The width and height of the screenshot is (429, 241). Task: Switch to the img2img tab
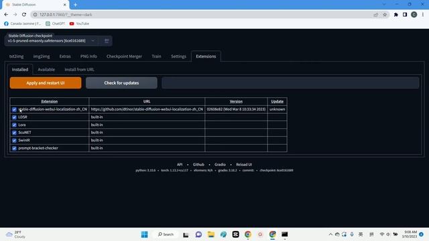[x=42, y=56]
